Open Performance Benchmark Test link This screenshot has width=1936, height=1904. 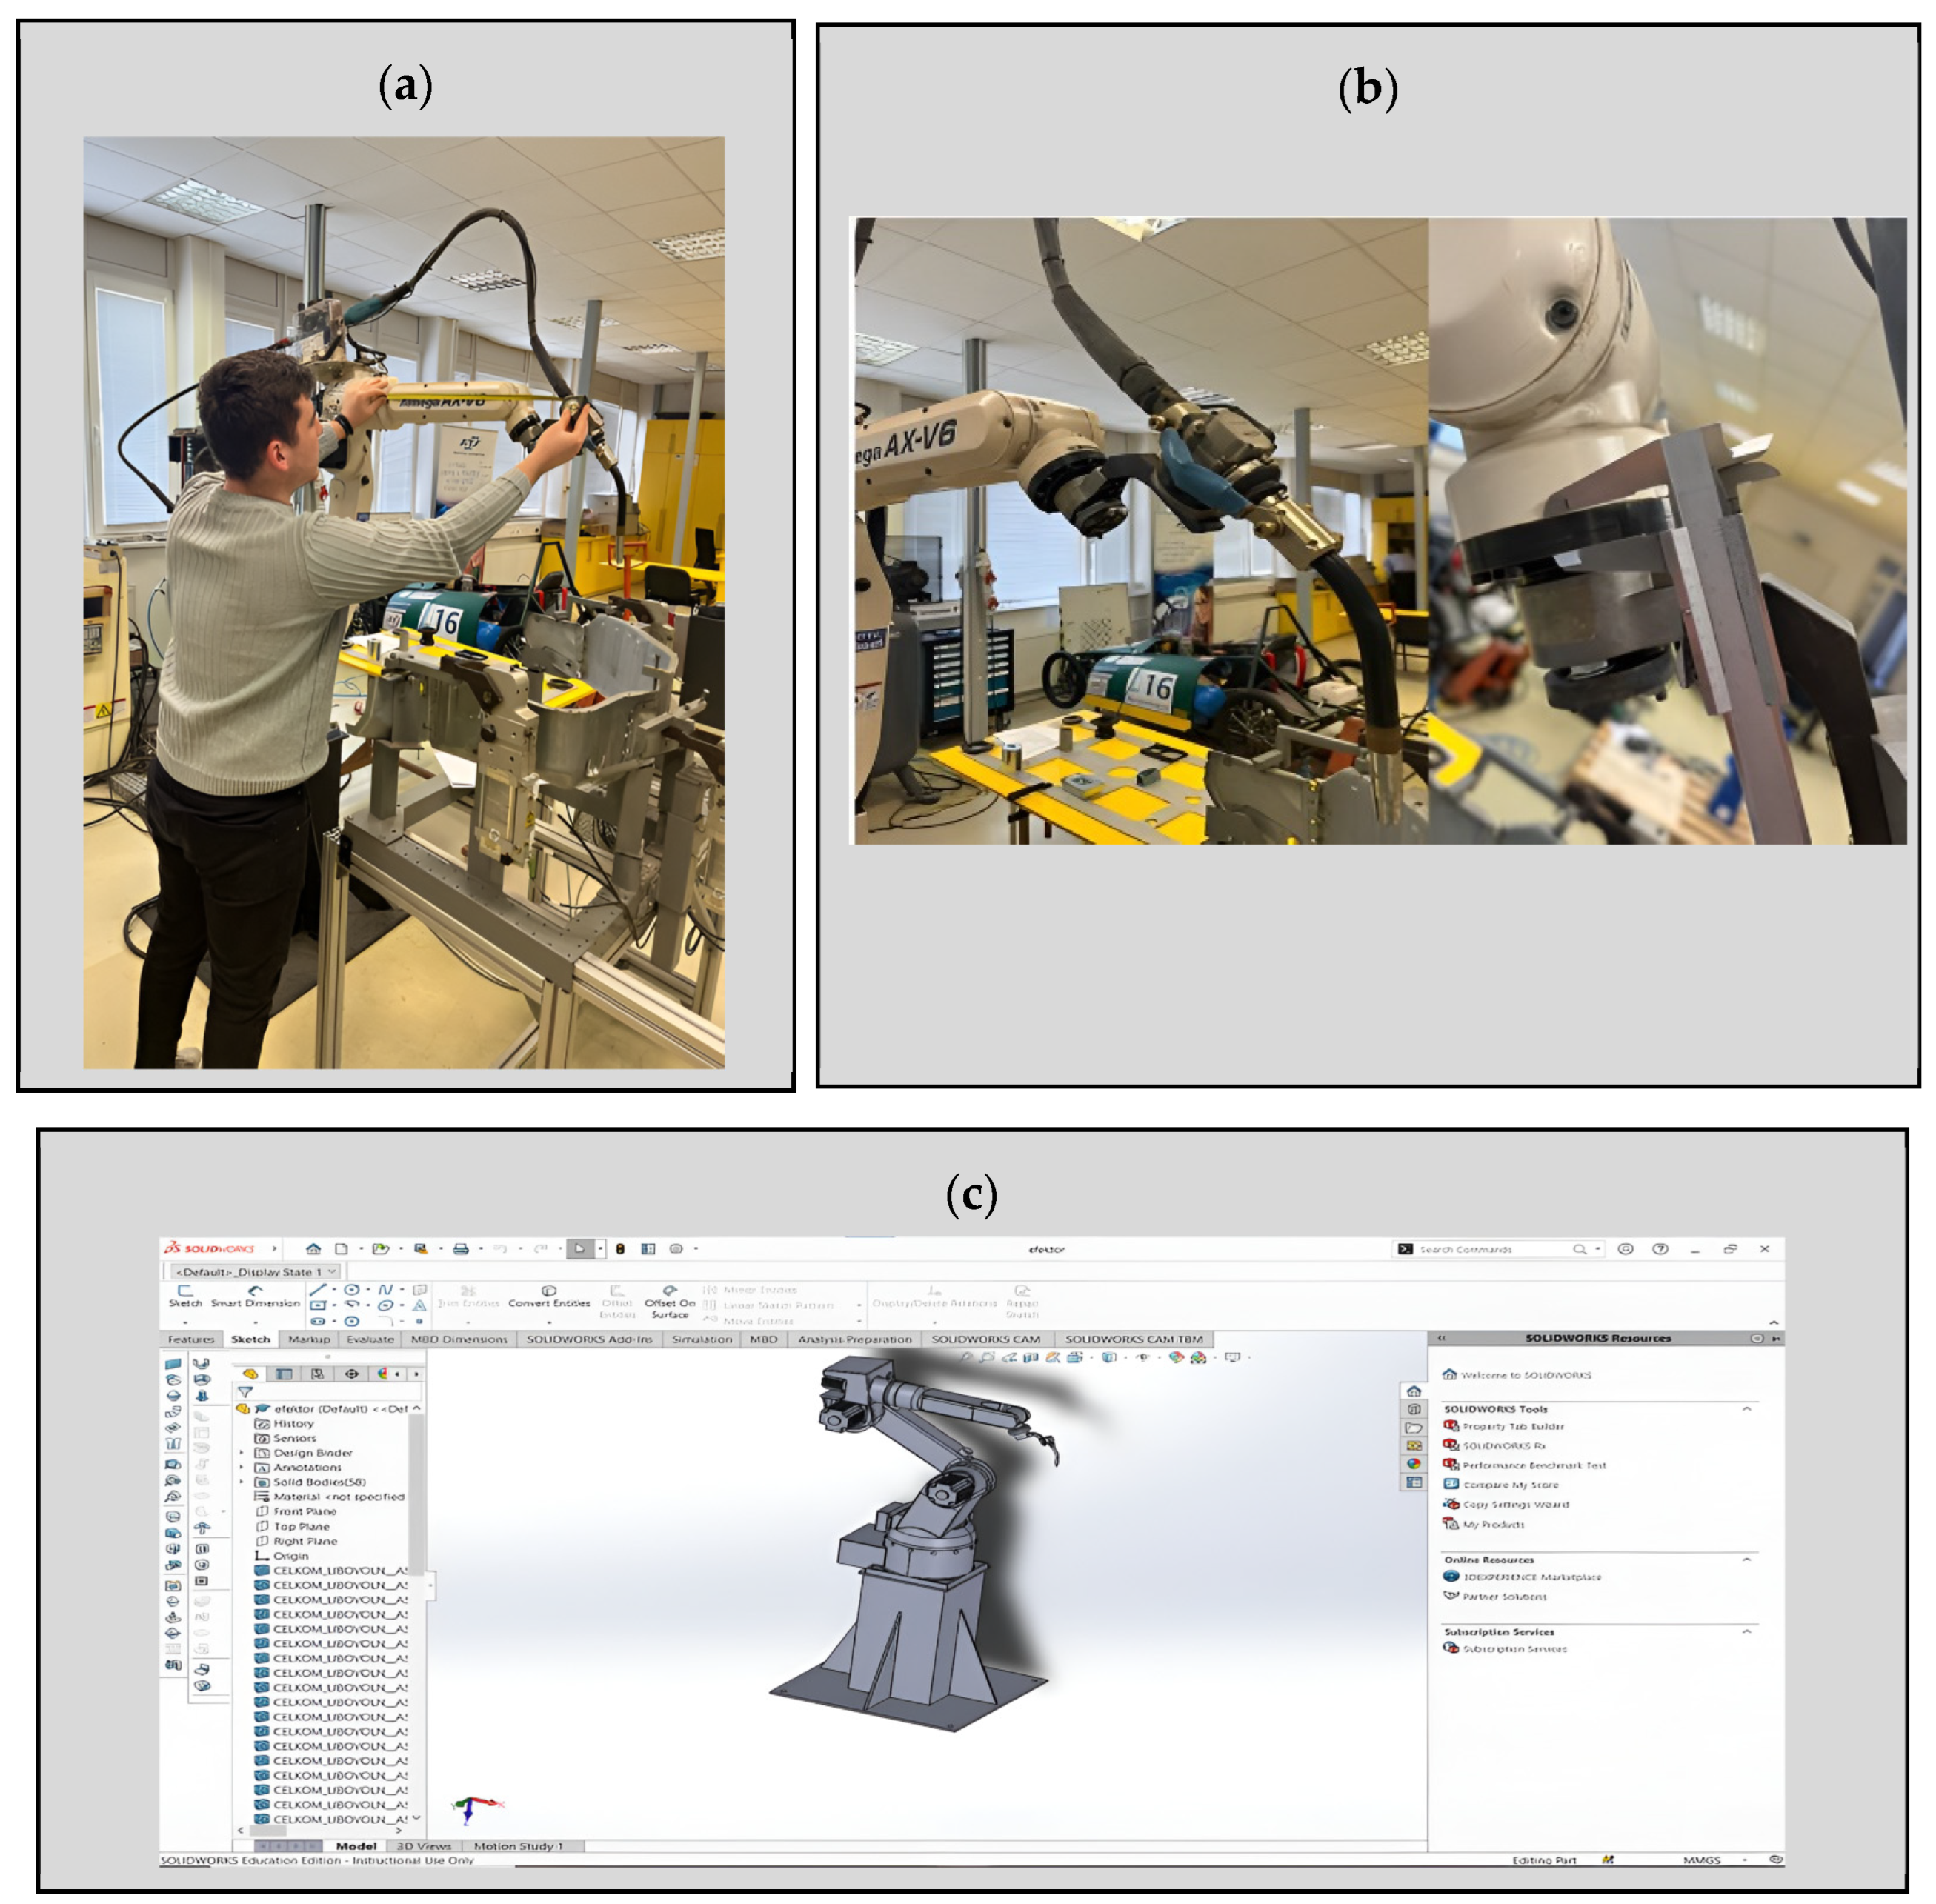1525,1465
